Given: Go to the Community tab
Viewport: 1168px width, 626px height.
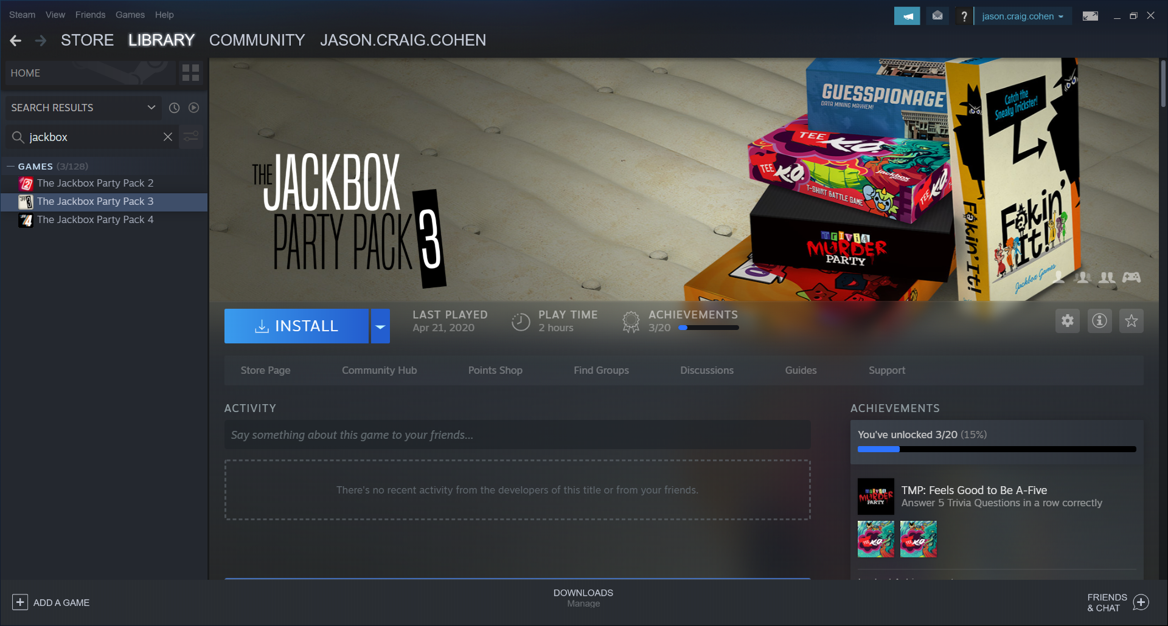Looking at the screenshot, I should click(x=257, y=40).
